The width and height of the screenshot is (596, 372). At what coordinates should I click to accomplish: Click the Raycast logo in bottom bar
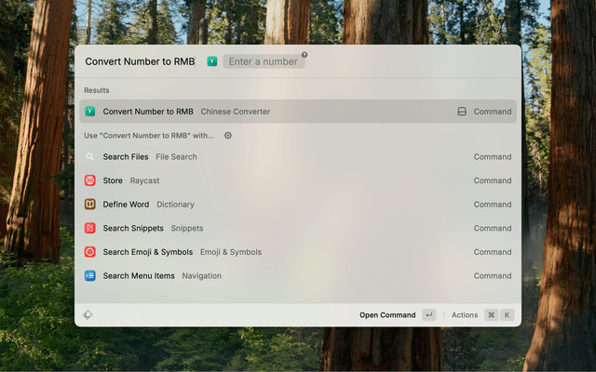click(x=88, y=314)
